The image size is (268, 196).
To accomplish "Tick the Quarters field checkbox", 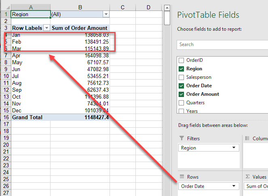I will pyautogui.click(x=181, y=103).
